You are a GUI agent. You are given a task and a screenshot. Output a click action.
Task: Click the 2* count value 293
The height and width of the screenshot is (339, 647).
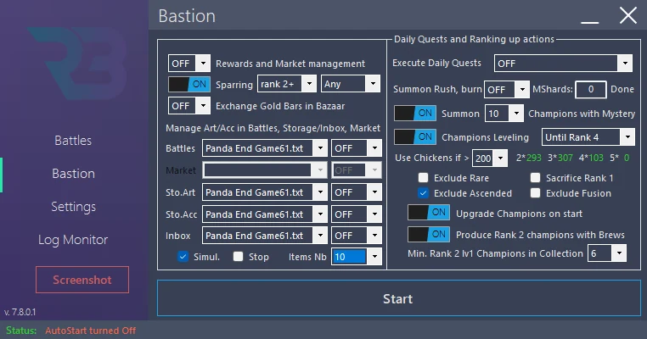pyautogui.click(x=534, y=158)
